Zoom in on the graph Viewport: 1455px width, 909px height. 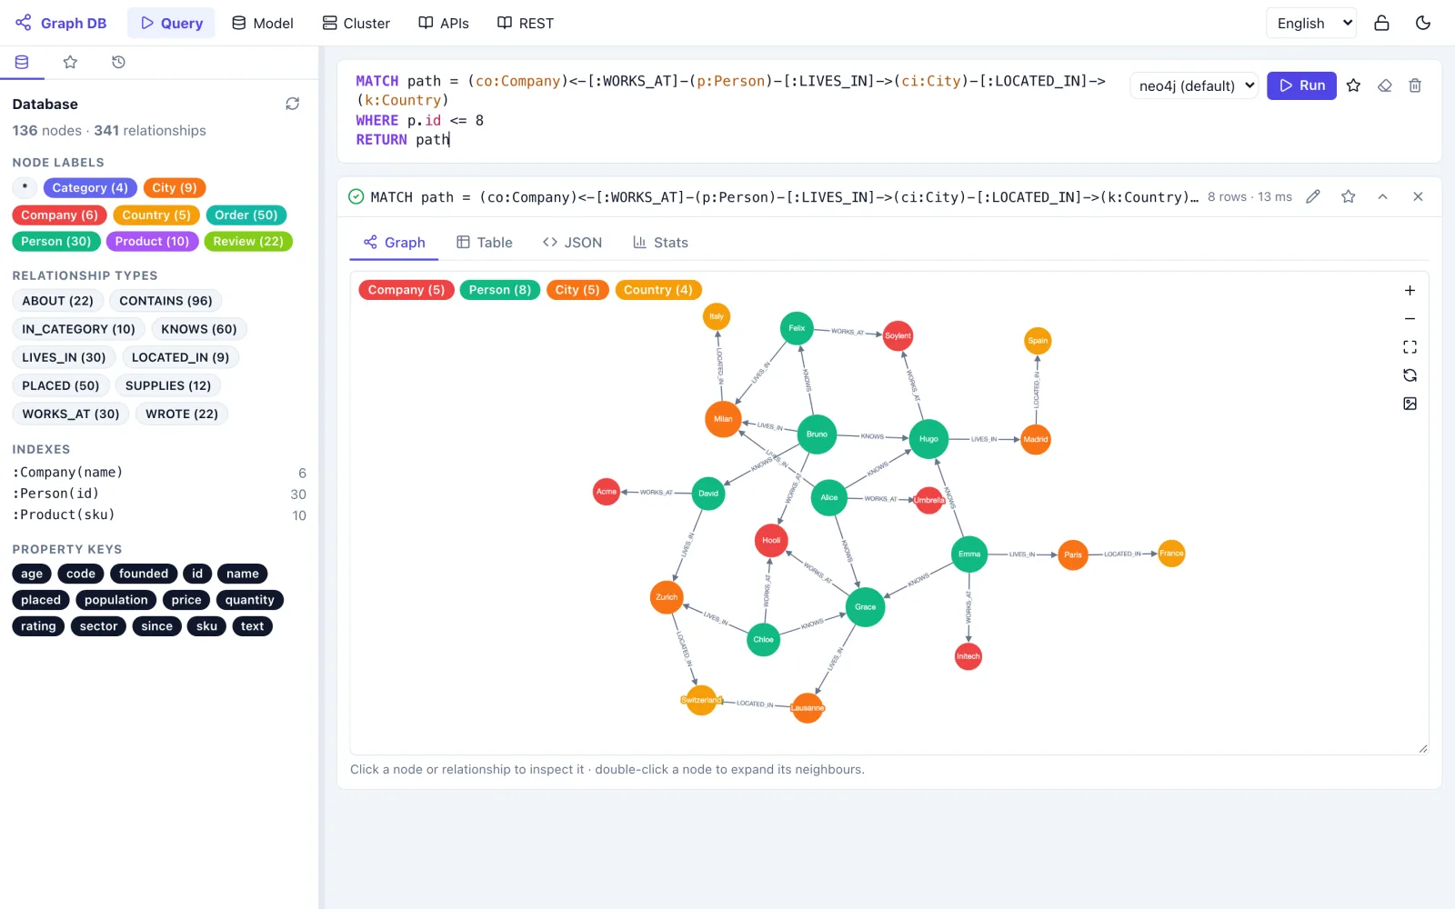(x=1410, y=291)
